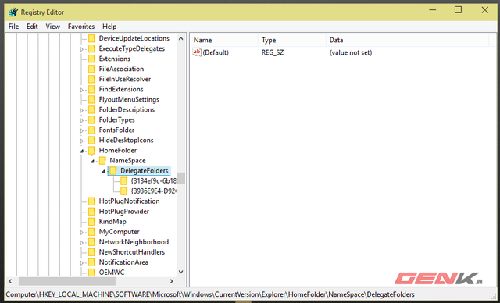Click the FolderTypes folder icon
Screen dimensions: 500x303
click(92, 120)
